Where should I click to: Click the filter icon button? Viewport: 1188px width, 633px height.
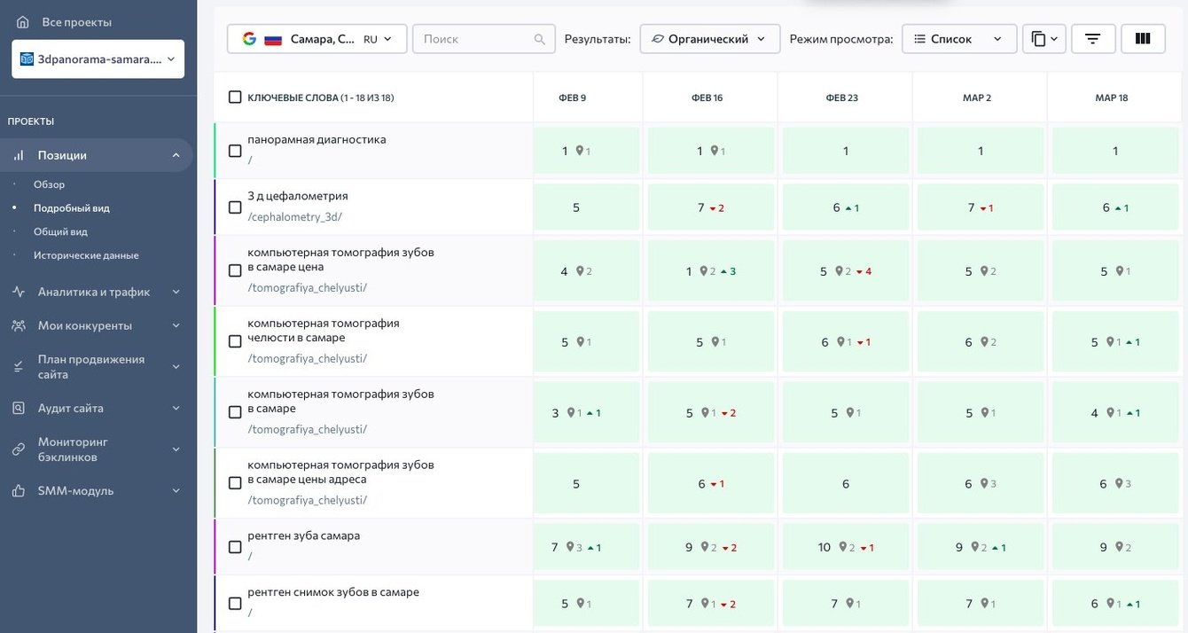1092,39
